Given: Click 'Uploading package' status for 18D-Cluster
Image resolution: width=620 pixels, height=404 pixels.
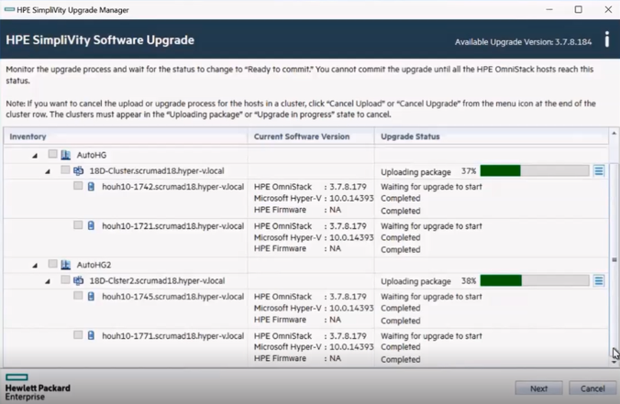Looking at the screenshot, I should click(415, 172).
